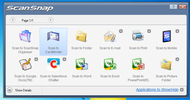The width and height of the screenshot is (190, 100).
Task: Select the Scan to PowerPoint(R) icon
Action: tap(138, 64)
